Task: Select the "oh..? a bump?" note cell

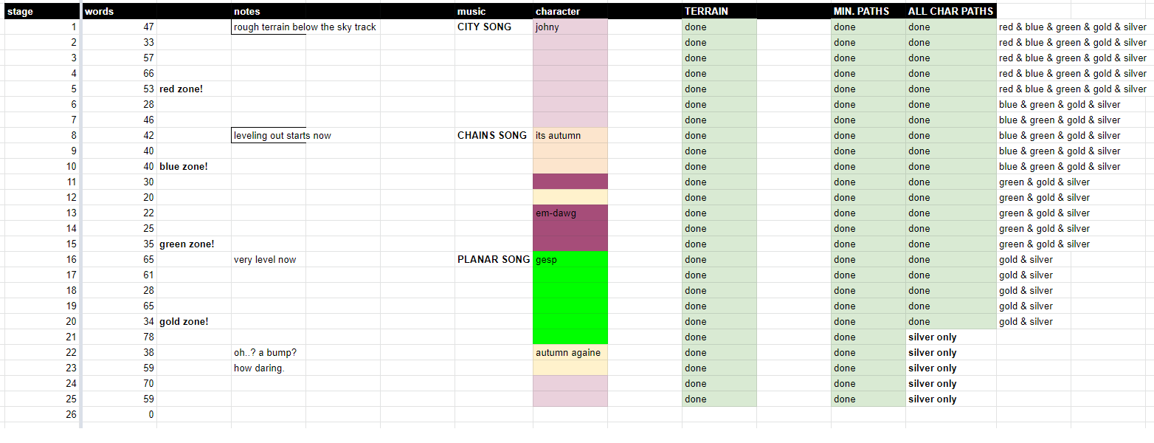Action: tap(266, 353)
